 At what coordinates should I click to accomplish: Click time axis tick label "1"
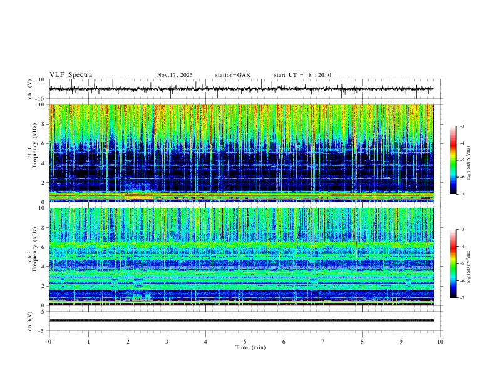pos(88,342)
